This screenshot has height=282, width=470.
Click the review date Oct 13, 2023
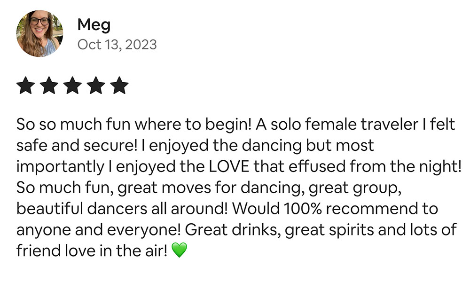117,45
